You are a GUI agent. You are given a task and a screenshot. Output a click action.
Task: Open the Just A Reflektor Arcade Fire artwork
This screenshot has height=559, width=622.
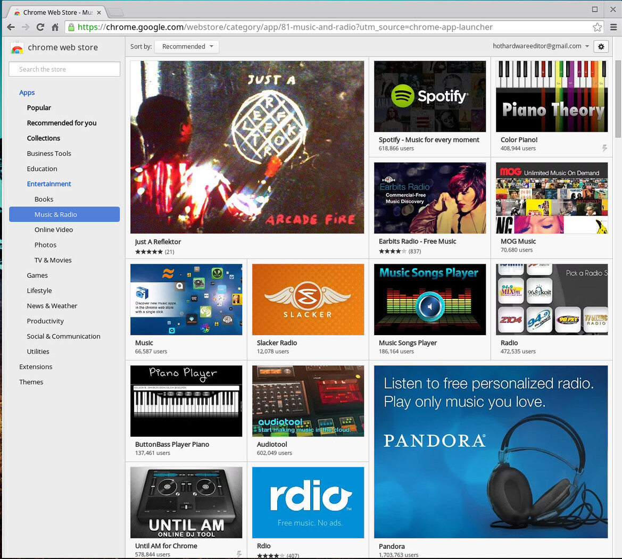click(247, 147)
